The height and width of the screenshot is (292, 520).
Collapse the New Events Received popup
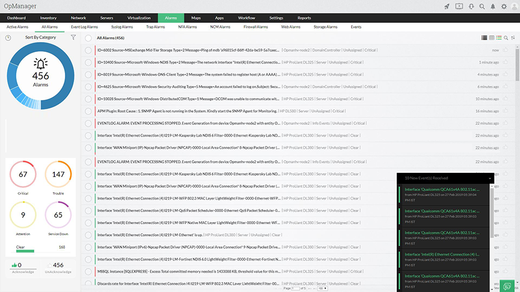click(490, 178)
